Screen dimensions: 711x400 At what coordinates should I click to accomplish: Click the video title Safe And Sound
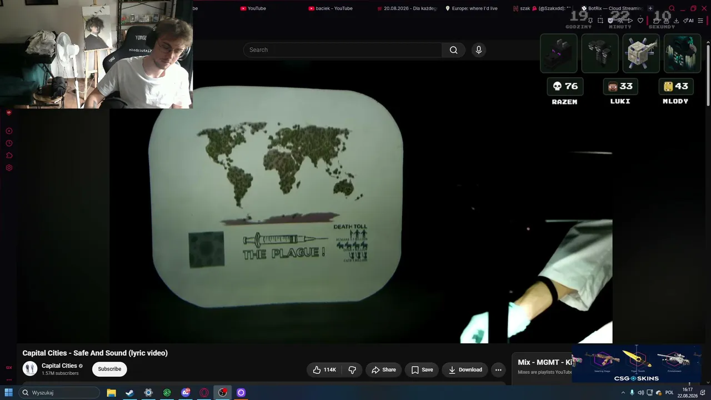[95, 353]
